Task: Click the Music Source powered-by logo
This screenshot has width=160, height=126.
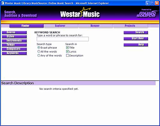Action: [x=147, y=13]
